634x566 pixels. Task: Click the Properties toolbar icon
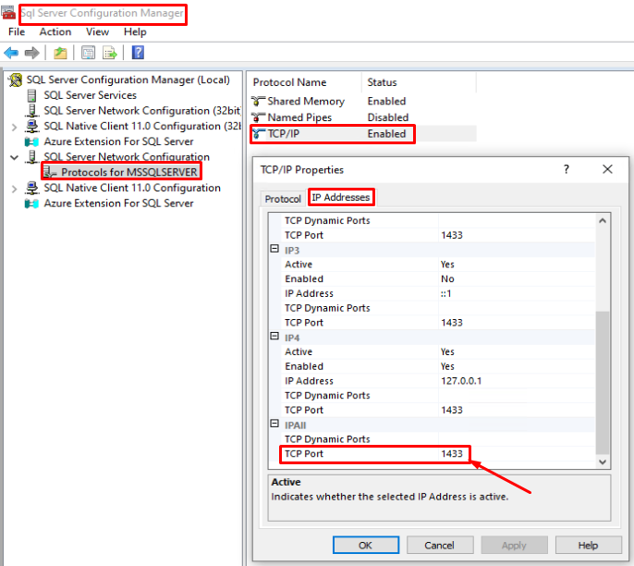(x=88, y=53)
